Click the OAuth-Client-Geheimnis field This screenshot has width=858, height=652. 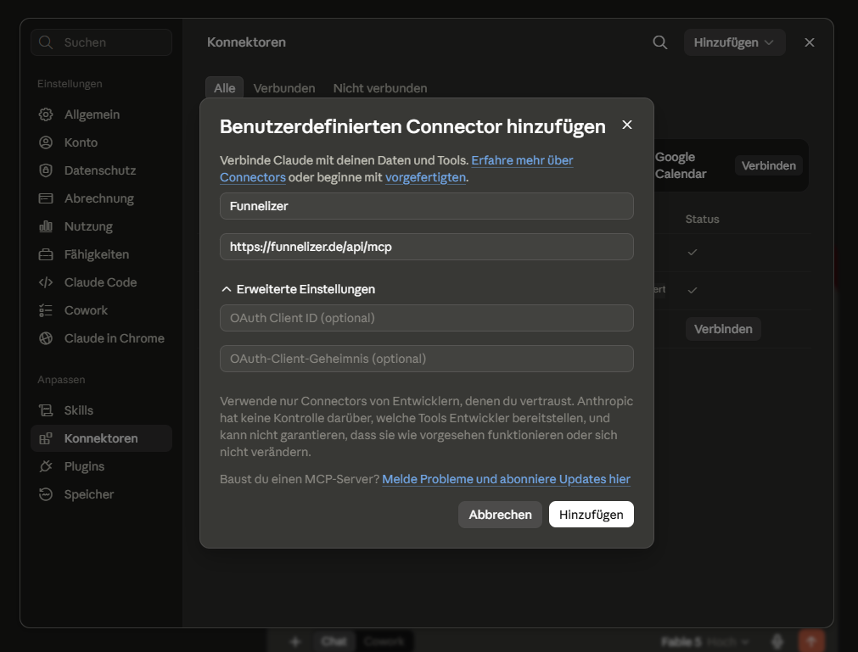[x=427, y=359]
